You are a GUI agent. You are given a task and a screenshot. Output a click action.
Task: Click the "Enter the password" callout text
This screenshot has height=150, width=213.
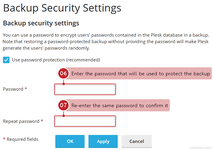tap(141, 74)
